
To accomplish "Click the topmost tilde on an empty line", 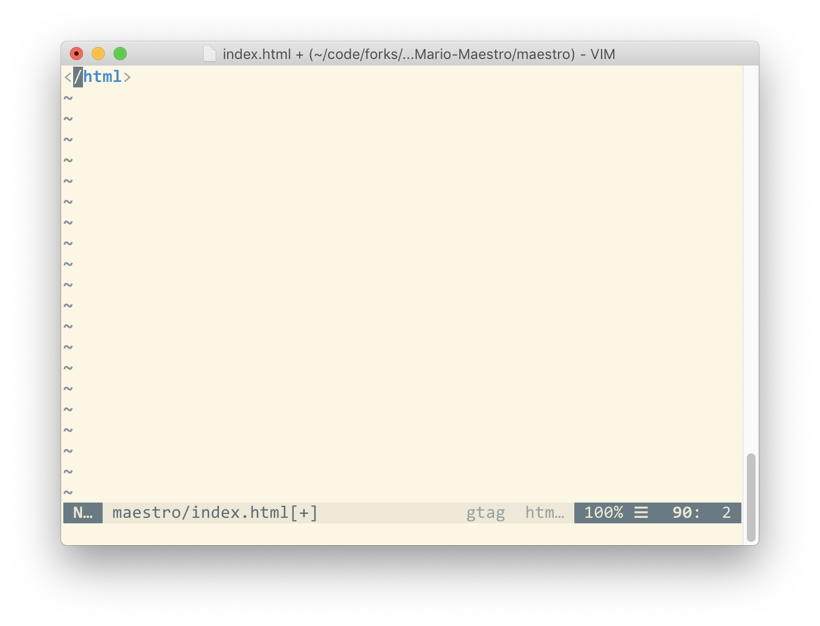I will click(x=68, y=98).
